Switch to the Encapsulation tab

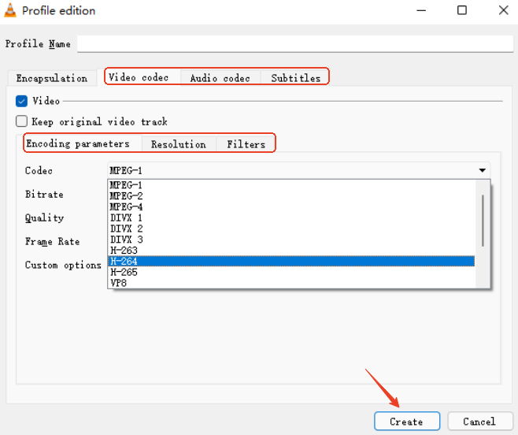52,78
